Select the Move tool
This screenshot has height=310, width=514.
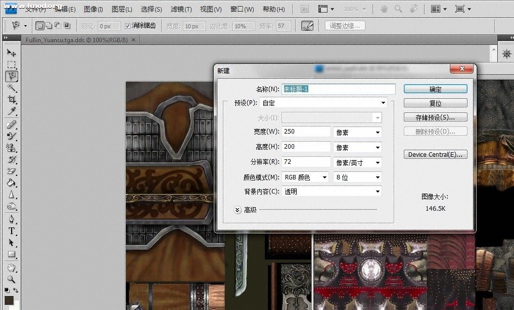point(11,53)
